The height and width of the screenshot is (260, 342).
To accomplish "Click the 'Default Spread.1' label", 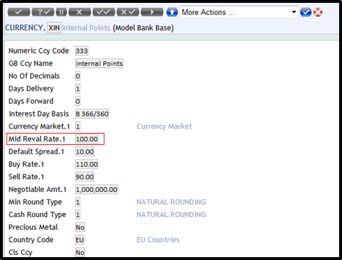I will click(36, 151).
